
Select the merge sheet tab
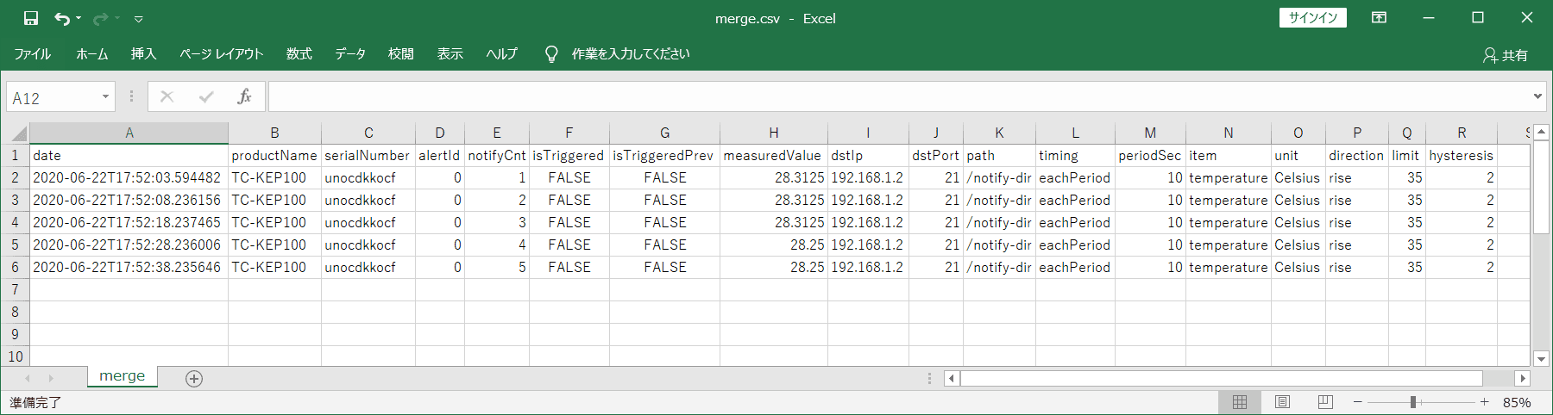122,376
